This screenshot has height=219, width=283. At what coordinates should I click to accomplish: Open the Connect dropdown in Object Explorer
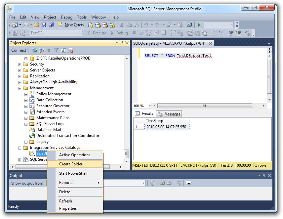[20, 50]
